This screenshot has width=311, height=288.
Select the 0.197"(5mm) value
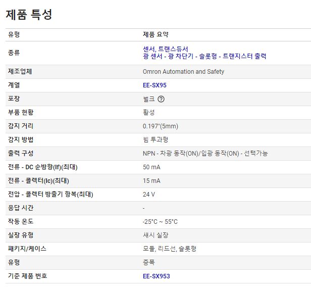coord(161,126)
